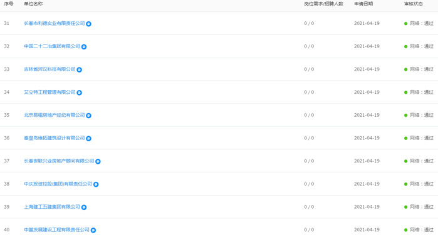
Task: Click the 网络：通过 status in row 34
Action: 419,92
